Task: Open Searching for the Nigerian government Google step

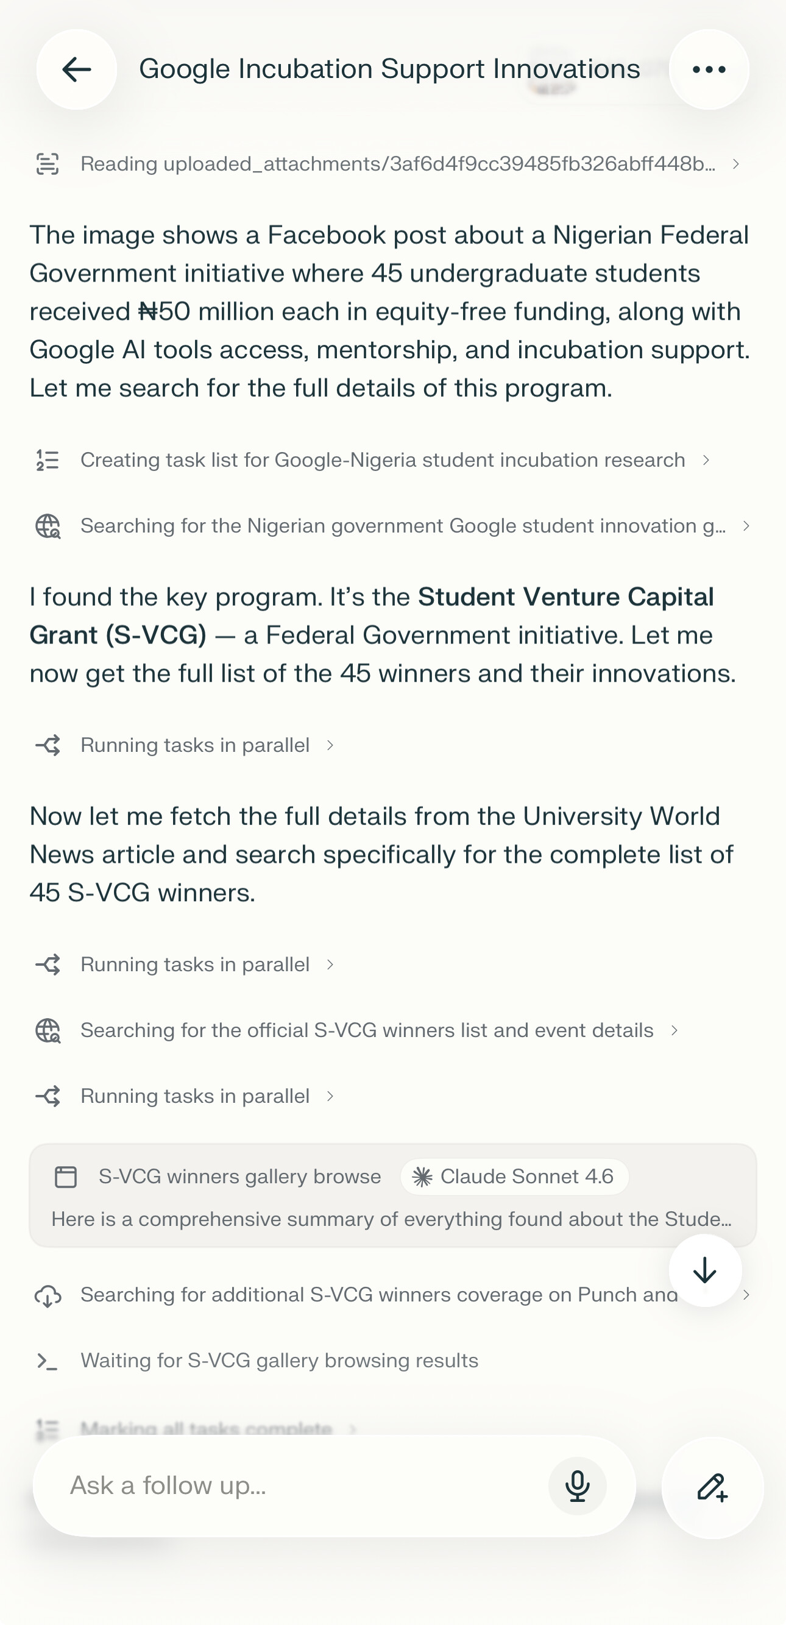Action: (x=392, y=526)
